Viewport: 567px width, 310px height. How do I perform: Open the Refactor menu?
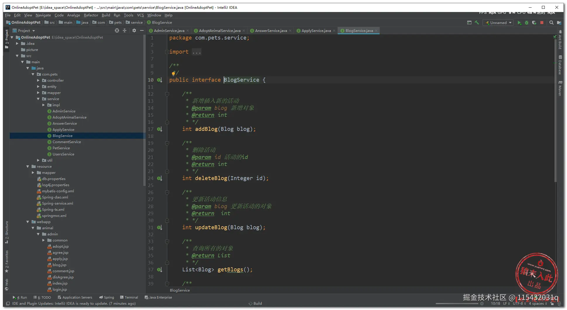[x=91, y=15]
